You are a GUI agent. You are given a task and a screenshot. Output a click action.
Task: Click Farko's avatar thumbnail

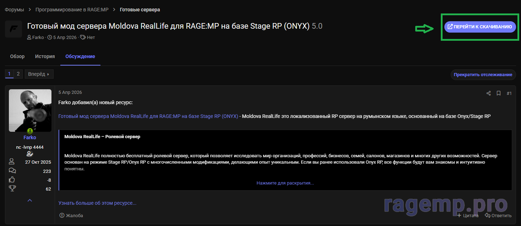click(x=30, y=110)
